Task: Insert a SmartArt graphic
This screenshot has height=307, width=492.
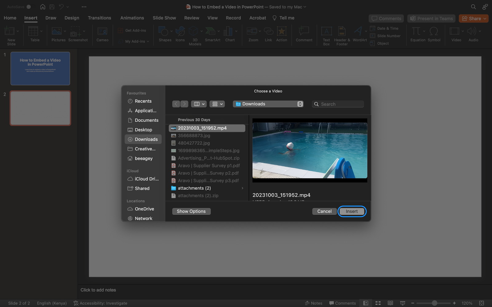Action: pyautogui.click(x=212, y=34)
